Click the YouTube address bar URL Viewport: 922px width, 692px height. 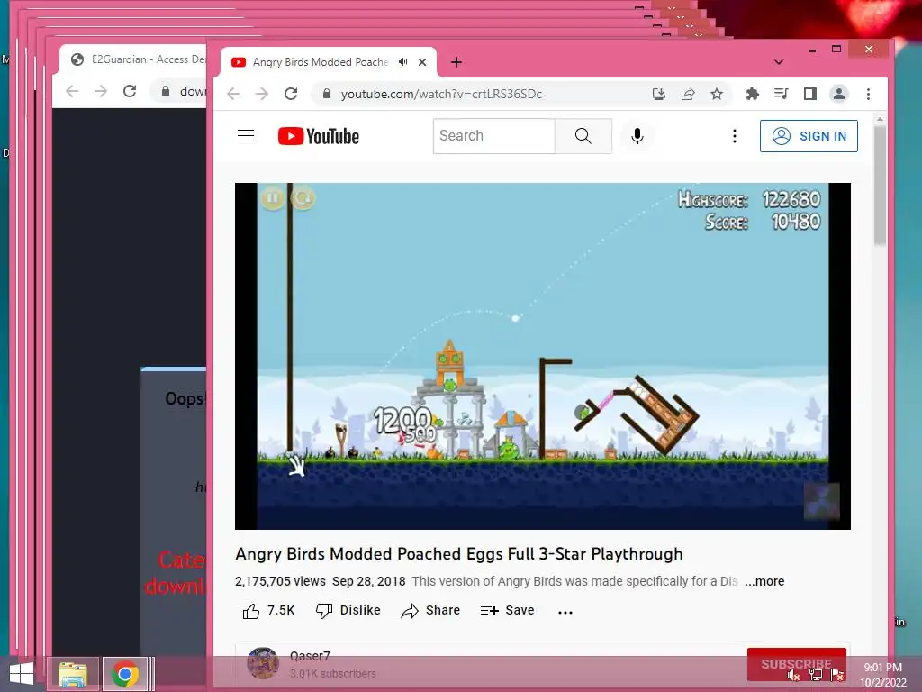(441, 94)
